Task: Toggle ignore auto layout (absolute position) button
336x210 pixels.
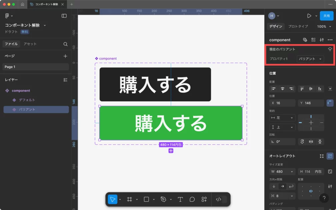Action: pos(330,103)
